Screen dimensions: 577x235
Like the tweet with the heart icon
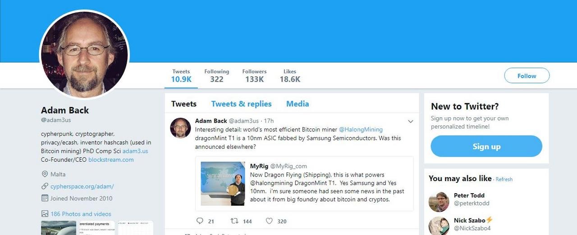coord(269,221)
